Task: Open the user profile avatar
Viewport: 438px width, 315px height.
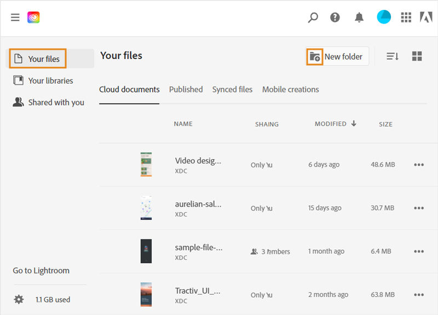Action: (x=384, y=17)
